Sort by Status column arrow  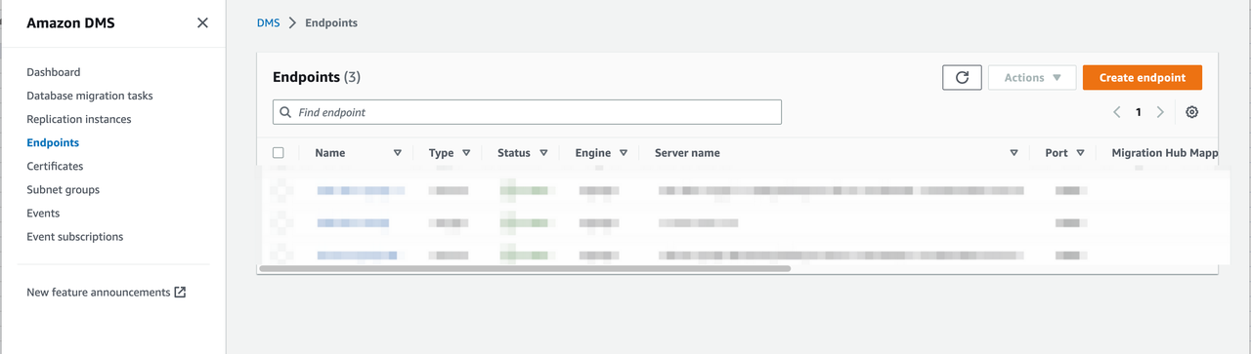pos(543,153)
